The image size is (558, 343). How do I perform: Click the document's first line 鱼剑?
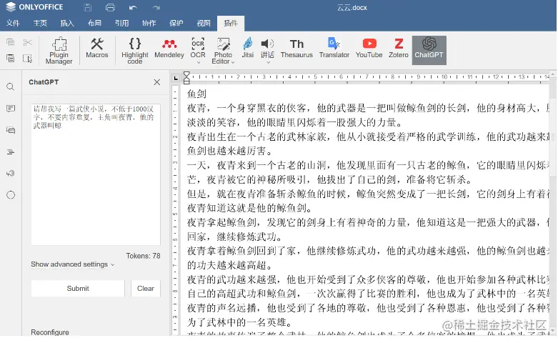tap(196, 94)
